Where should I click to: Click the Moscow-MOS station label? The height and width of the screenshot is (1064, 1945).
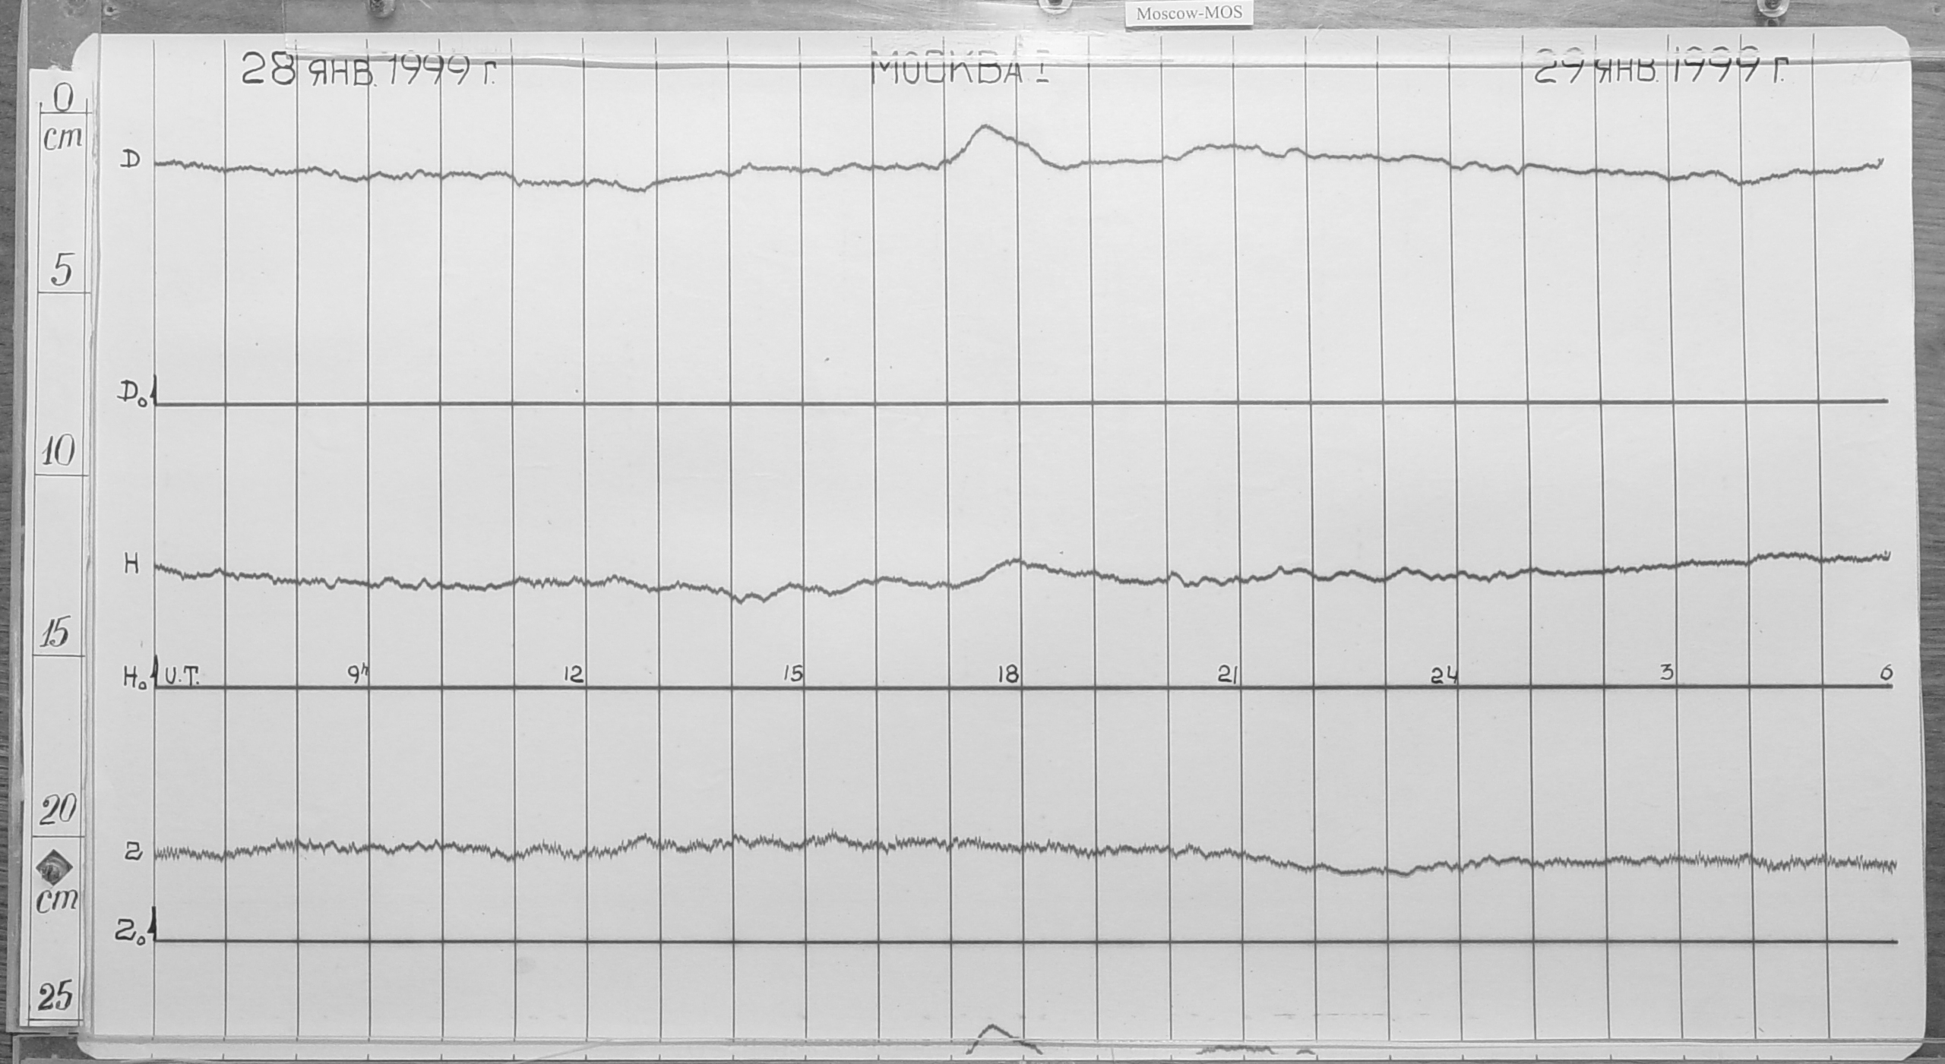pyautogui.click(x=1189, y=14)
